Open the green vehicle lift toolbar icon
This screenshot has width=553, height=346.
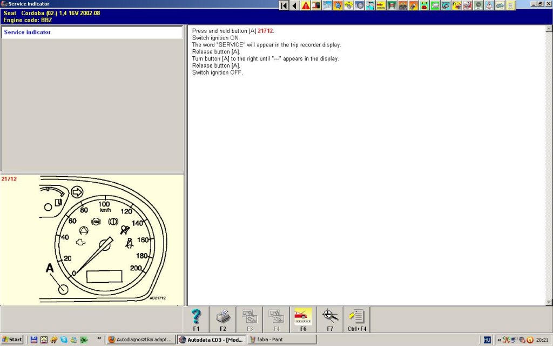[x=392, y=5]
